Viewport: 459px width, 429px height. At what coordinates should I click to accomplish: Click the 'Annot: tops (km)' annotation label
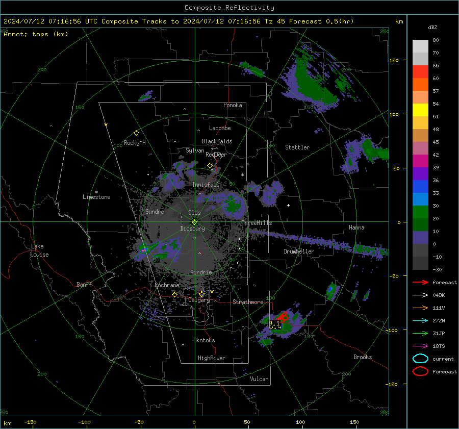click(36, 34)
